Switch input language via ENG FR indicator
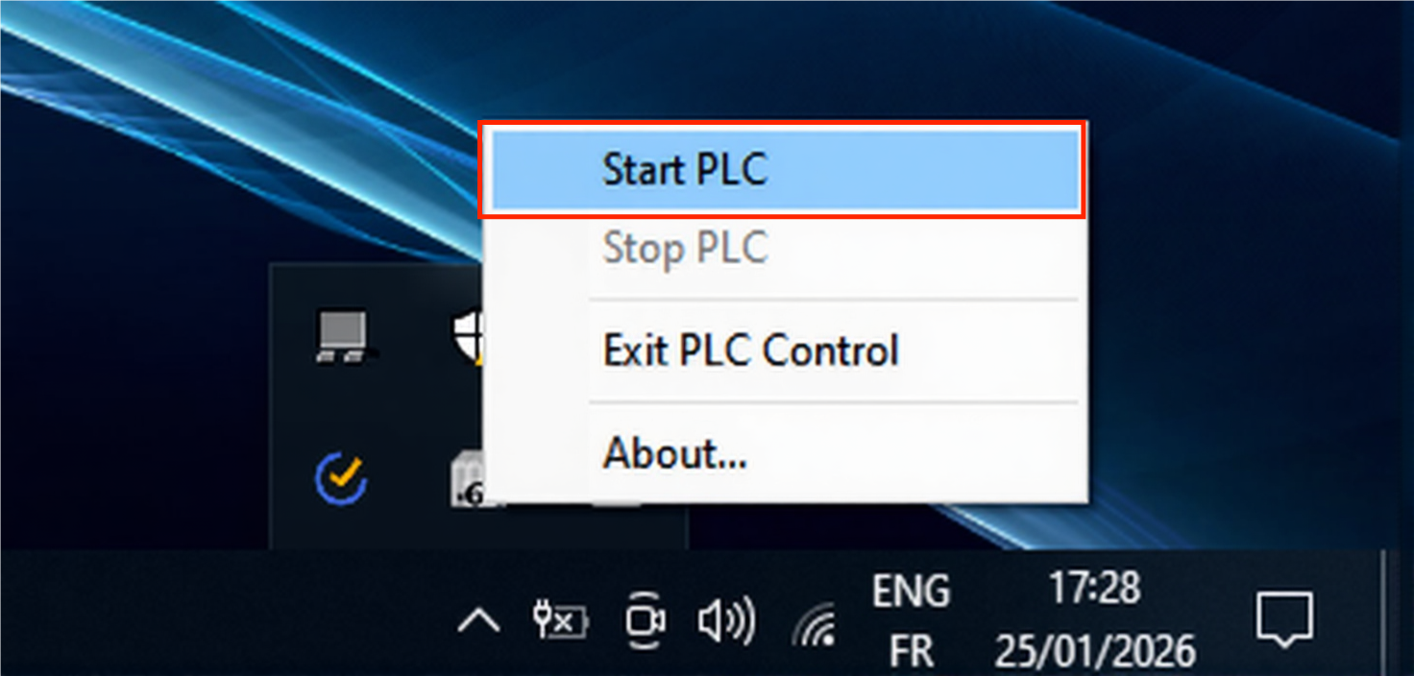 [x=911, y=621]
